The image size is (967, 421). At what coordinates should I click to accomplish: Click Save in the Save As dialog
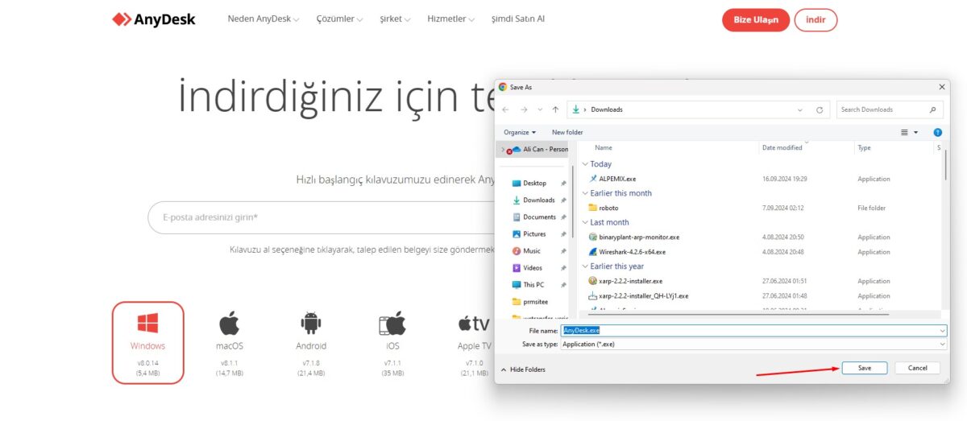[865, 368]
